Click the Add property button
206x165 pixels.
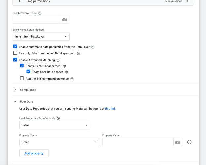click(x=34, y=153)
